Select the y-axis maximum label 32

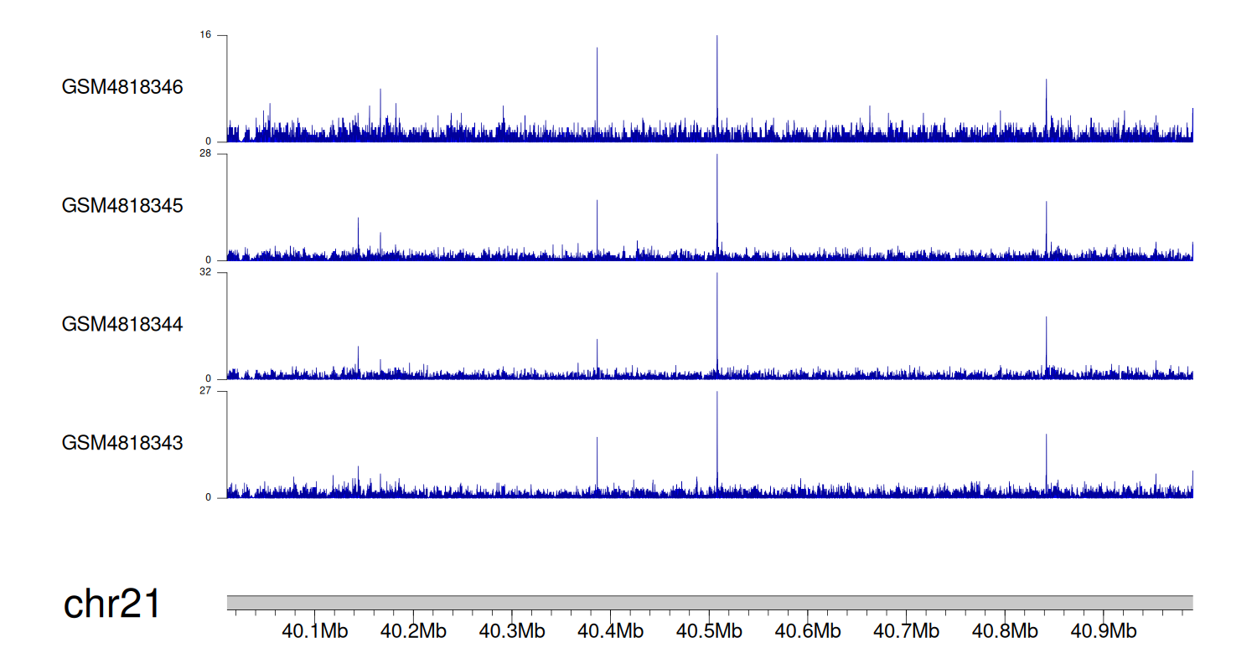click(205, 272)
